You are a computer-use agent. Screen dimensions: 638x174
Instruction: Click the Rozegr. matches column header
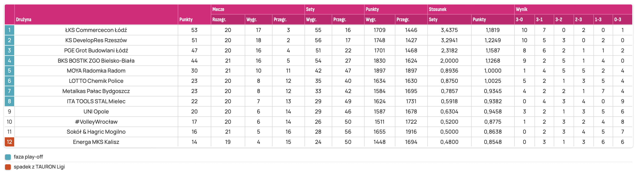coord(219,20)
